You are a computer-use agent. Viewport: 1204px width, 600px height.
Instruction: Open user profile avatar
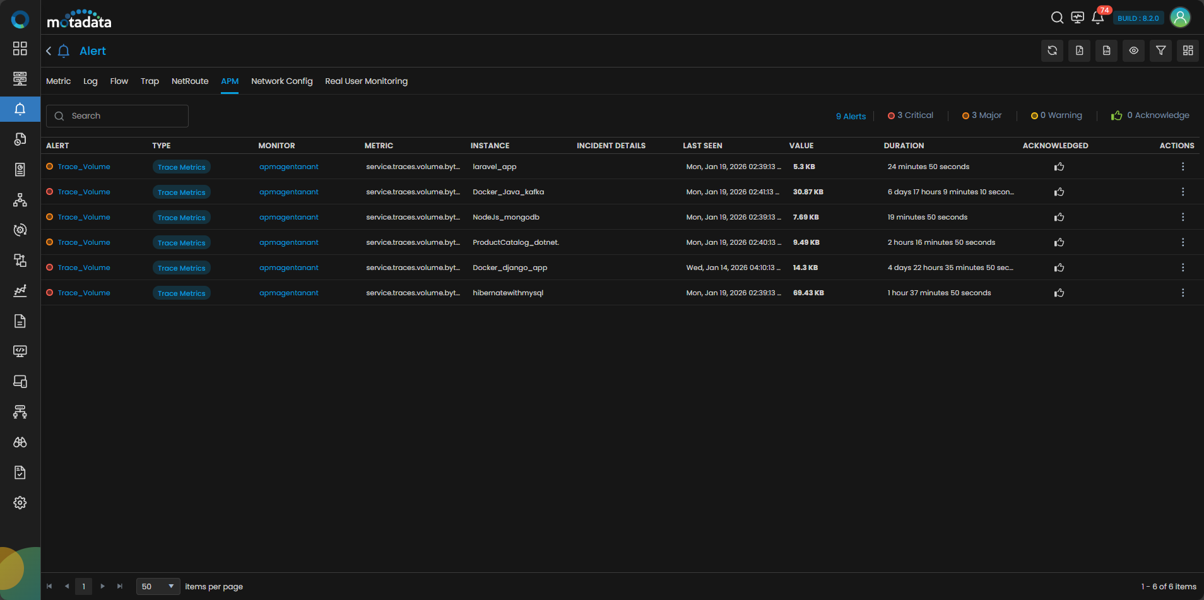pyautogui.click(x=1180, y=18)
